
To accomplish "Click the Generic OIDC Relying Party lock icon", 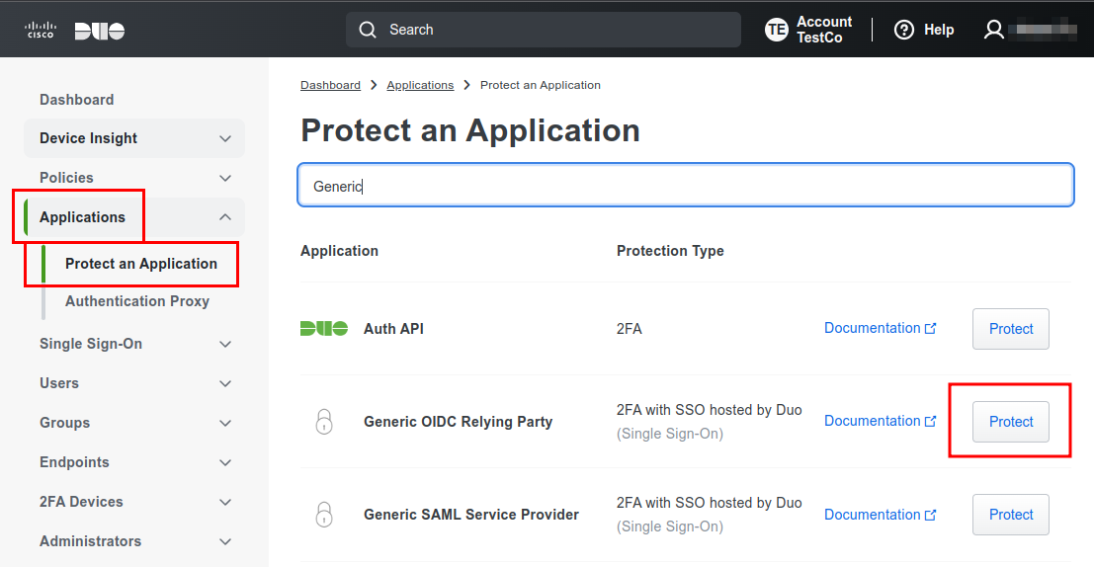I will coord(324,422).
